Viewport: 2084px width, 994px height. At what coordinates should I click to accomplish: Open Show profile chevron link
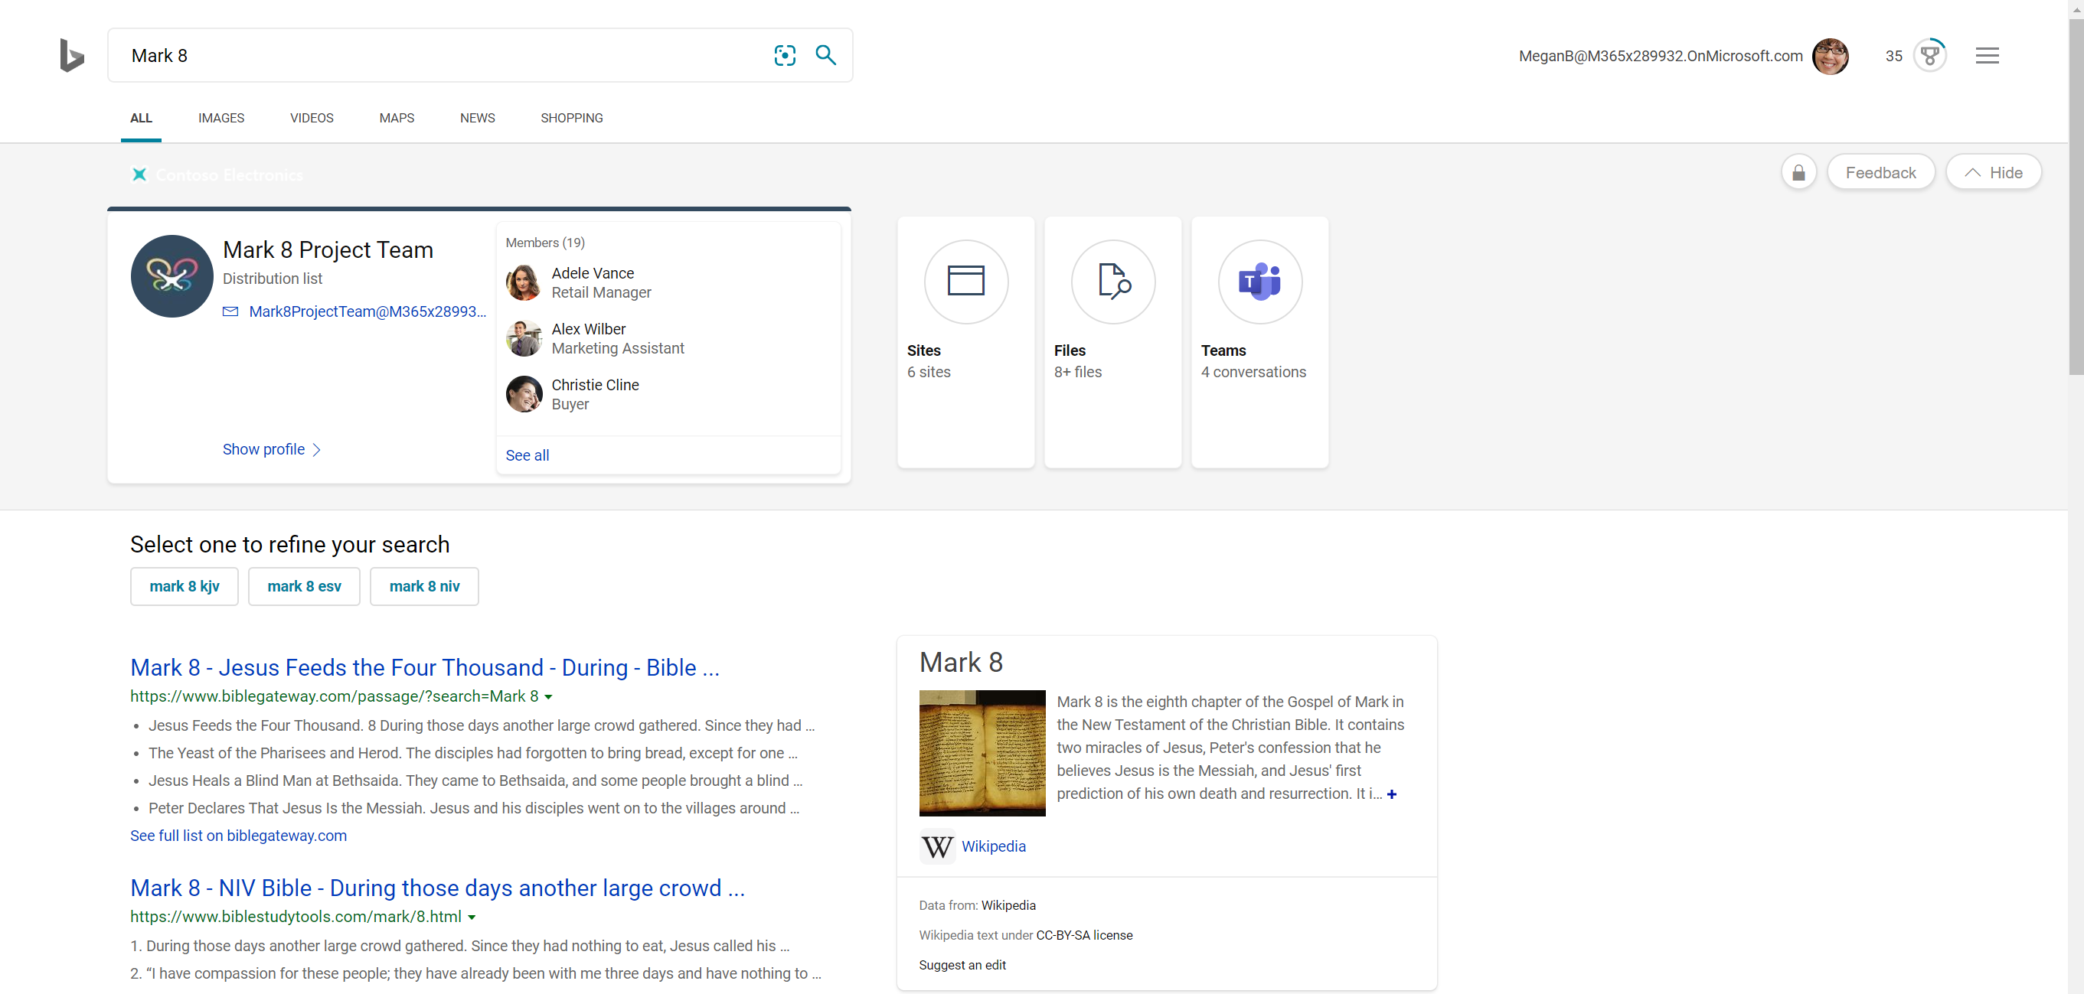(272, 449)
